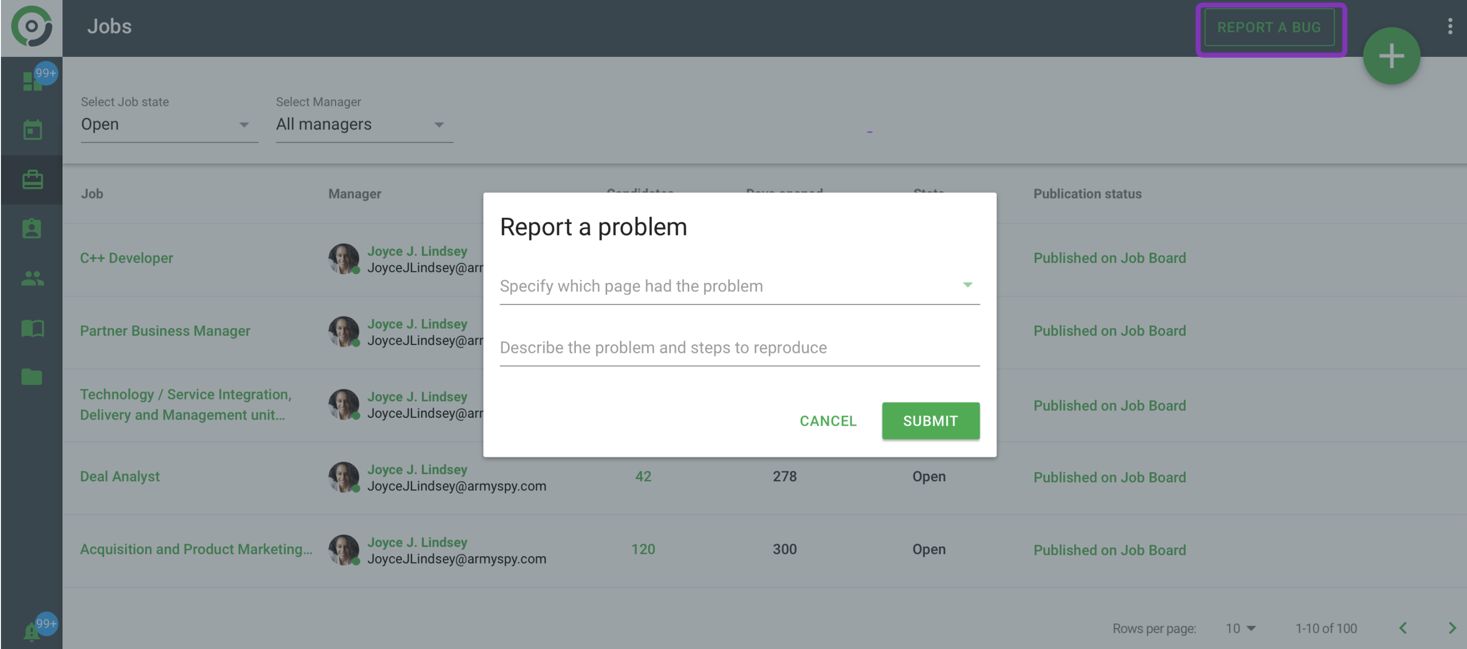Open the open-book sidebar icon
This screenshot has height=649, width=1467.
(x=33, y=328)
